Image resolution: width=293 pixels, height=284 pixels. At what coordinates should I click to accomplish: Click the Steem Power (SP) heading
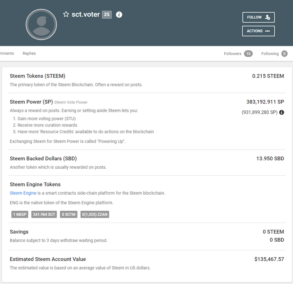point(31,102)
